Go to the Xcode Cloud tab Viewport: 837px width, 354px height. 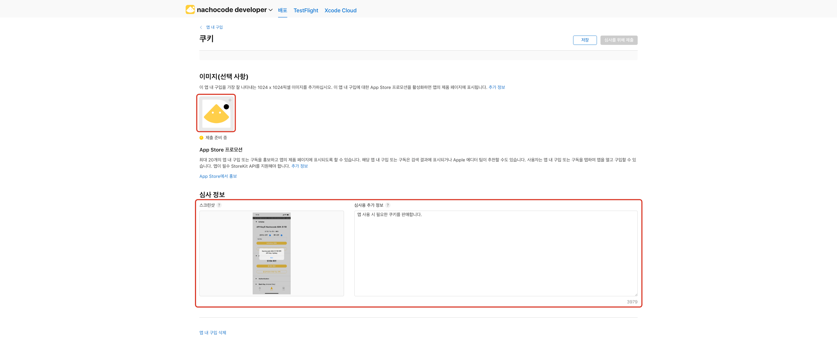340,10
